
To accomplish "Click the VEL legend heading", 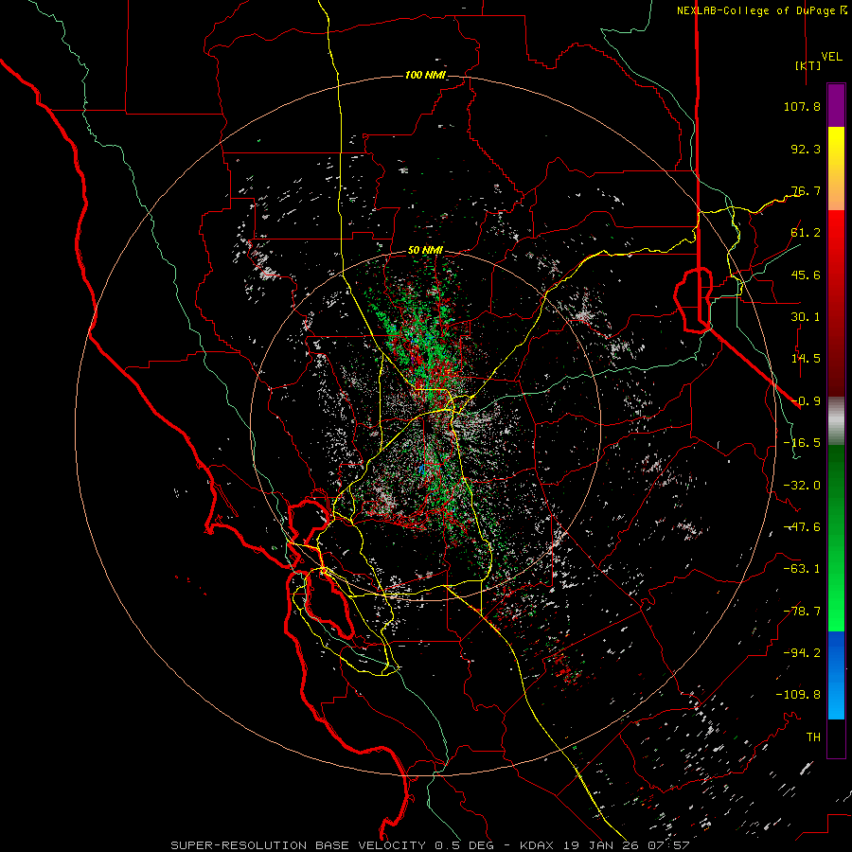I will (831, 57).
